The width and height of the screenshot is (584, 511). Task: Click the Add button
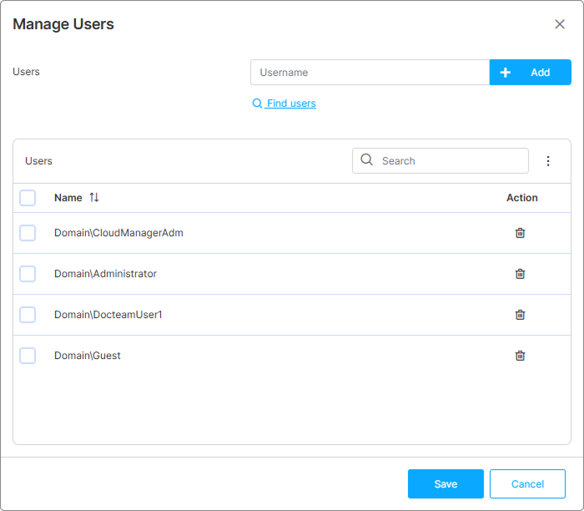point(530,73)
